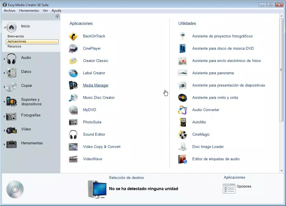The image size is (286, 206).
Task: Open the Ver menu
Action: (45, 11)
